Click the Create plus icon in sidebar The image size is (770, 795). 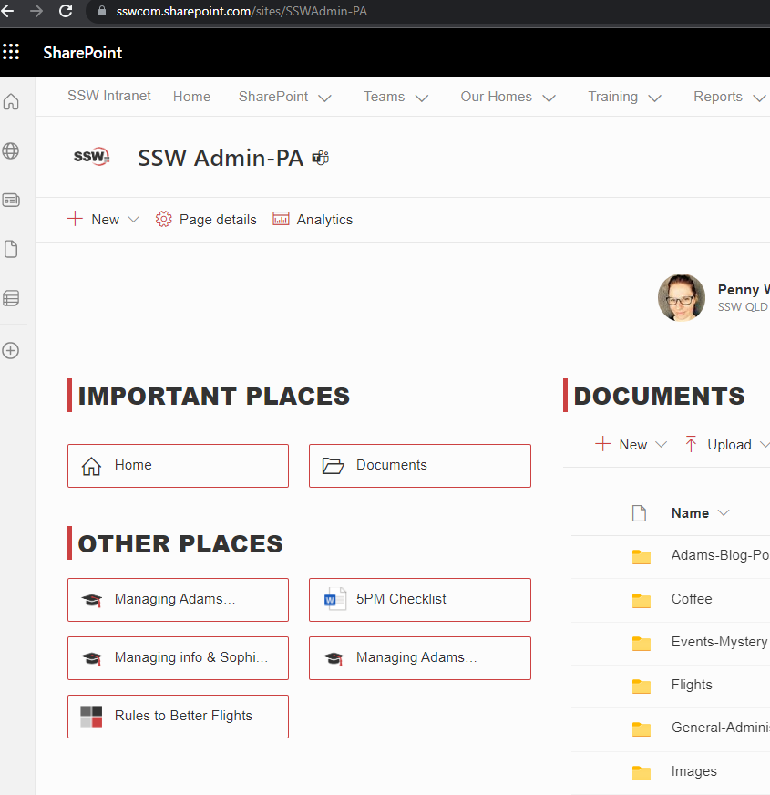coord(11,350)
